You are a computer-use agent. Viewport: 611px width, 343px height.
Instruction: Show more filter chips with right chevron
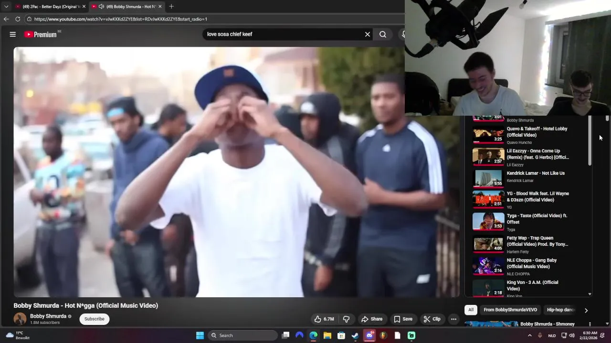point(586,310)
